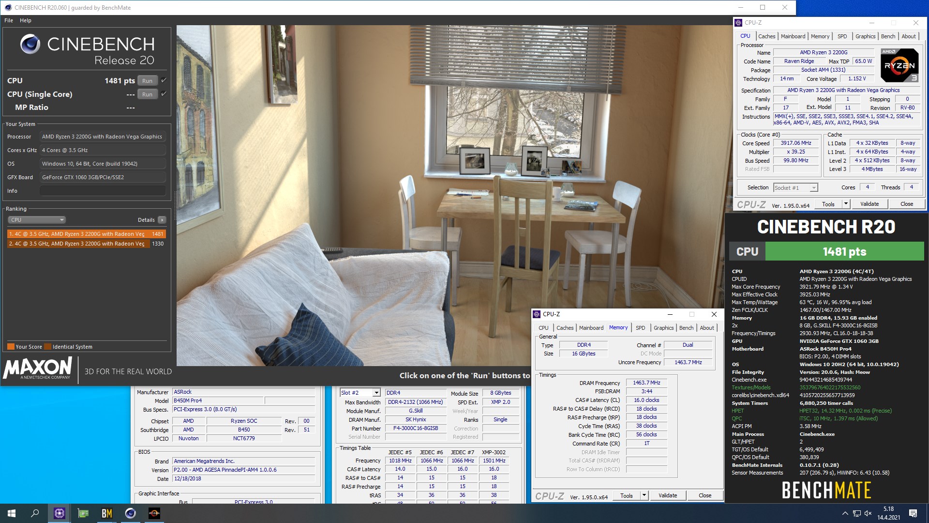
Task: Click Ryzen logo in CPU-Z
Action: tap(899, 65)
